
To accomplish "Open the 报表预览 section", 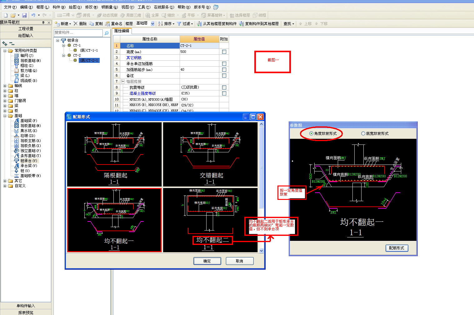I will (x=26, y=312).
